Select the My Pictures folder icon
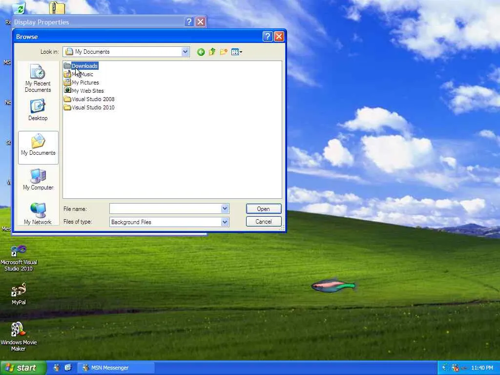500x375 pixels. coord(67,82)
